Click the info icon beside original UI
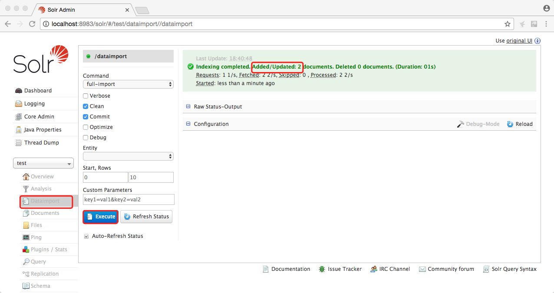This screenshot has width=554, height=293. click(538, 41)
